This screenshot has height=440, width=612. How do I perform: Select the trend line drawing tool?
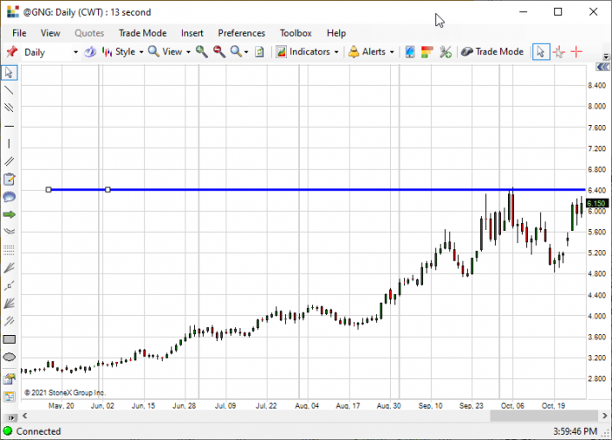(9, 90)
